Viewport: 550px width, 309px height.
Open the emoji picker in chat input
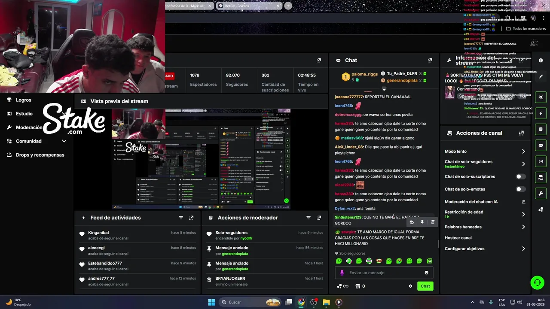coord(426,273)
